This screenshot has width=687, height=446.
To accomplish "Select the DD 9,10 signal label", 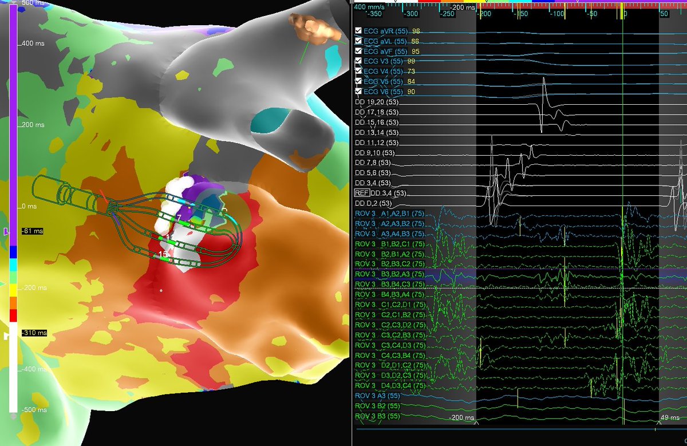I will [374, 152].
